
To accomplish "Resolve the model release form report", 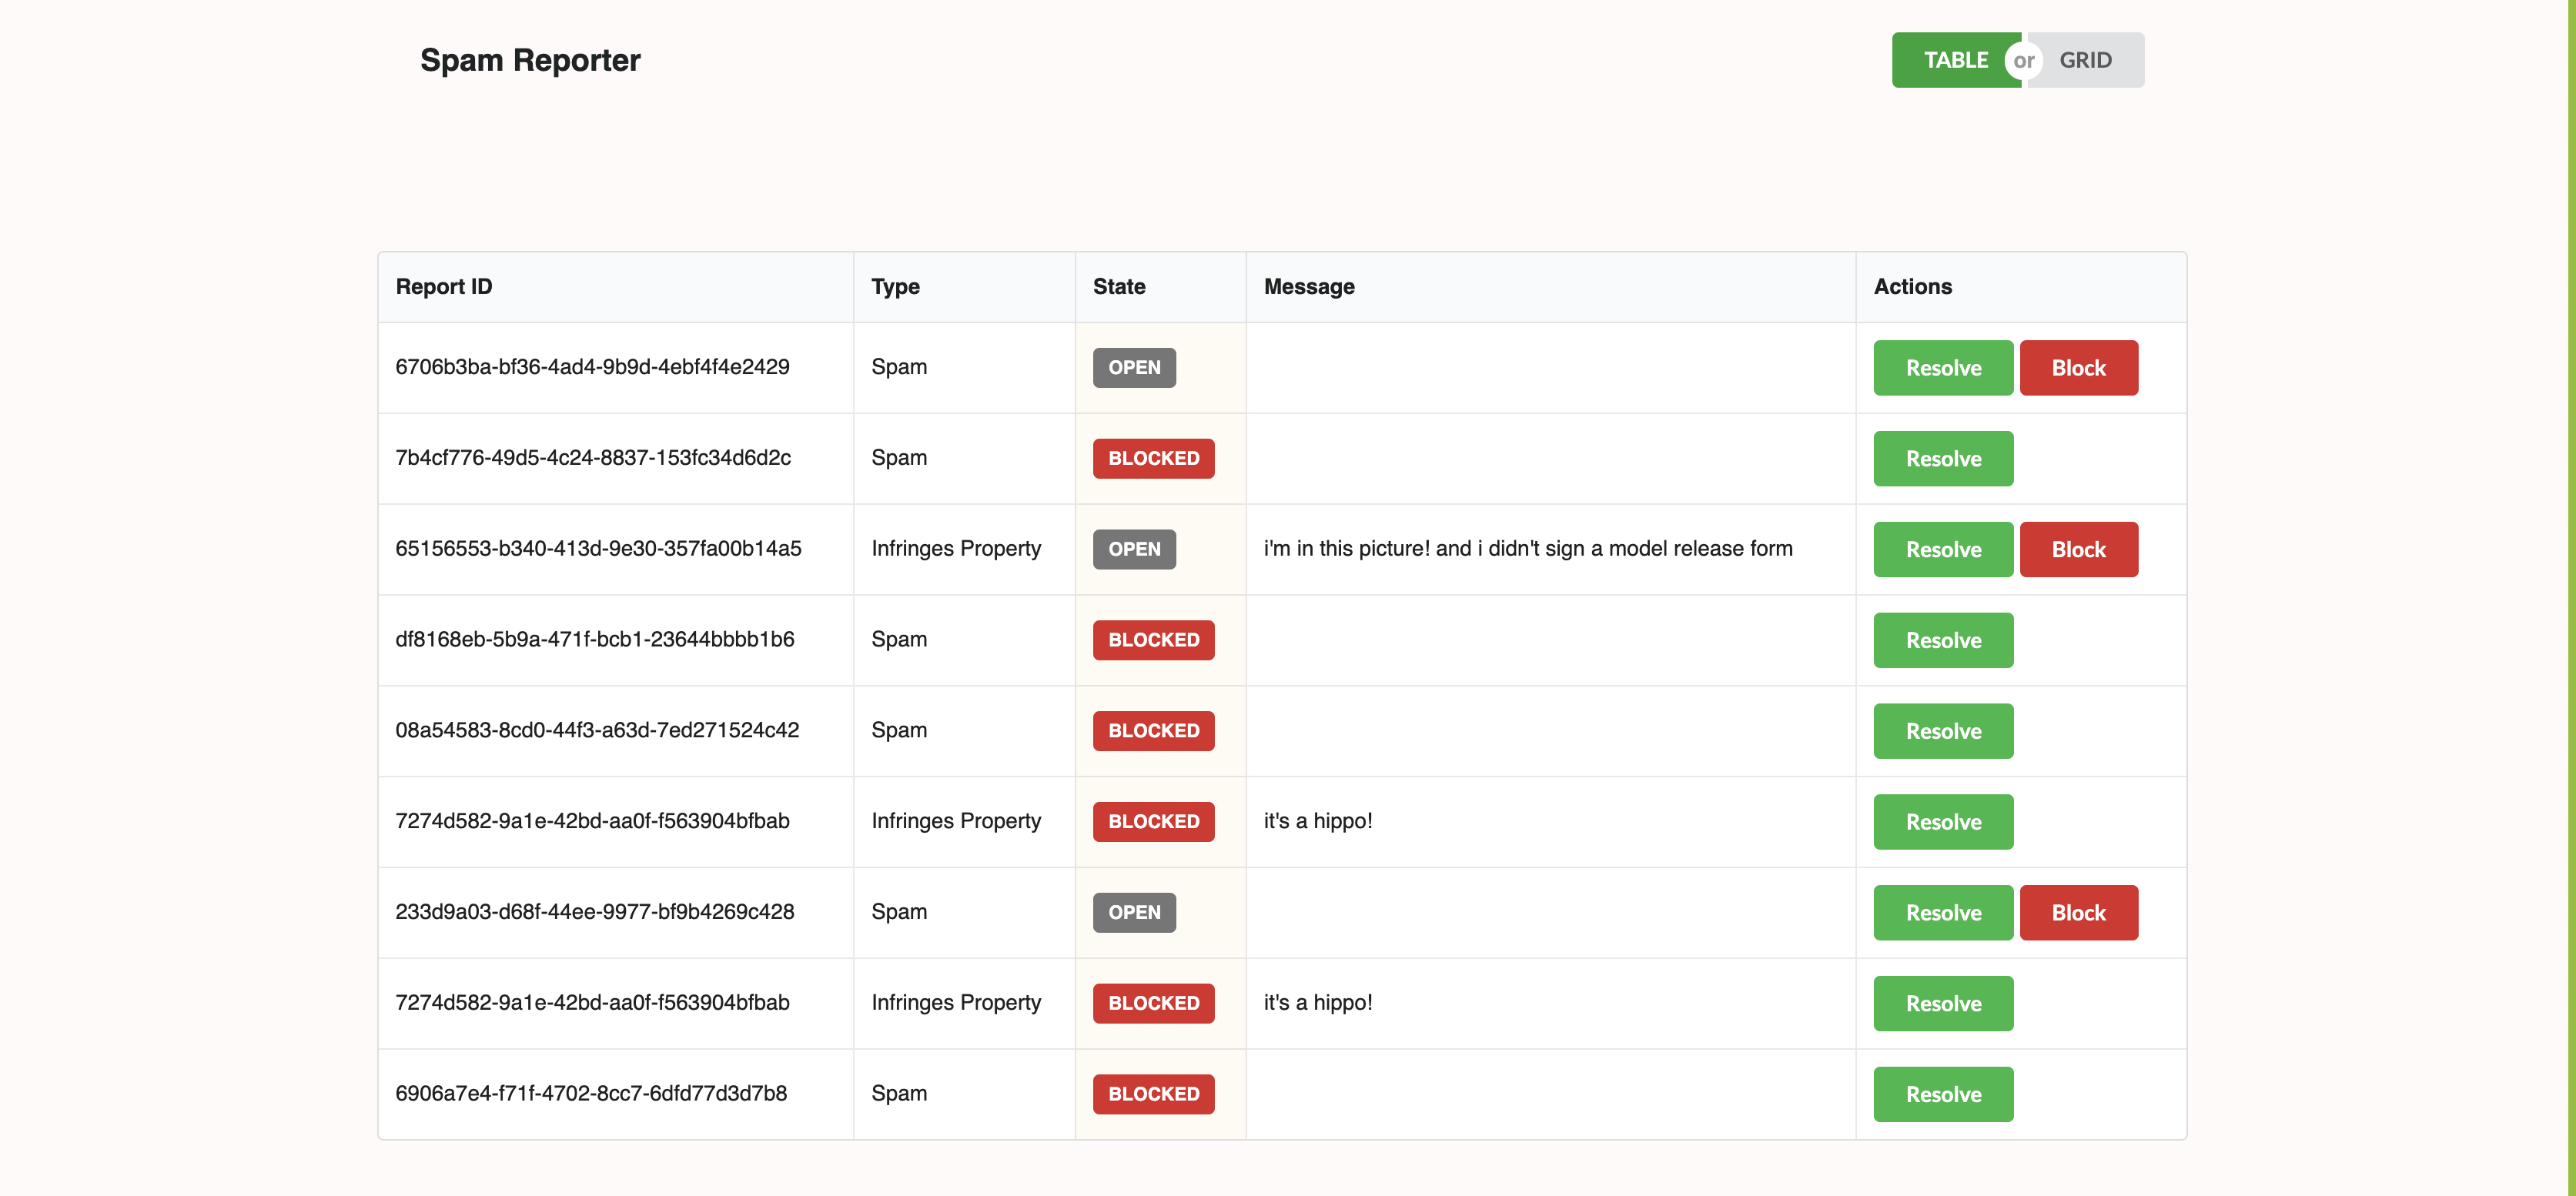I will 1941,549.
